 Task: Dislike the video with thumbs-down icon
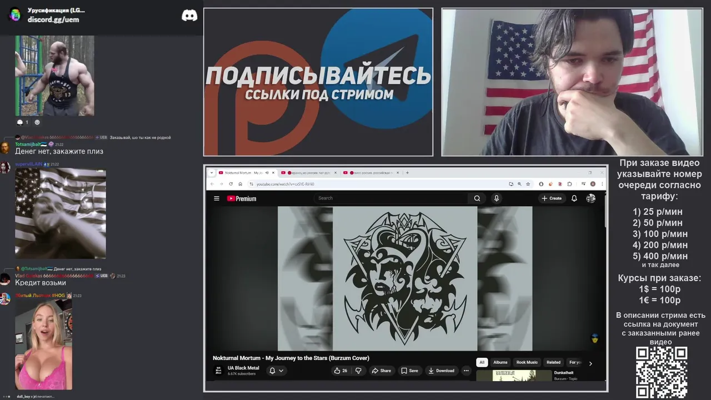tap(358, 371)
